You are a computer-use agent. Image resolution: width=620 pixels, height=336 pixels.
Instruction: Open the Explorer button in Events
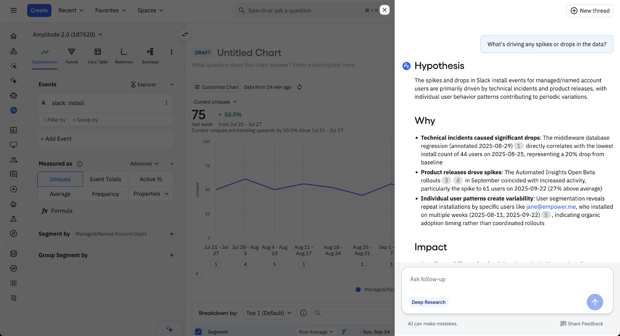click(143, 85)
